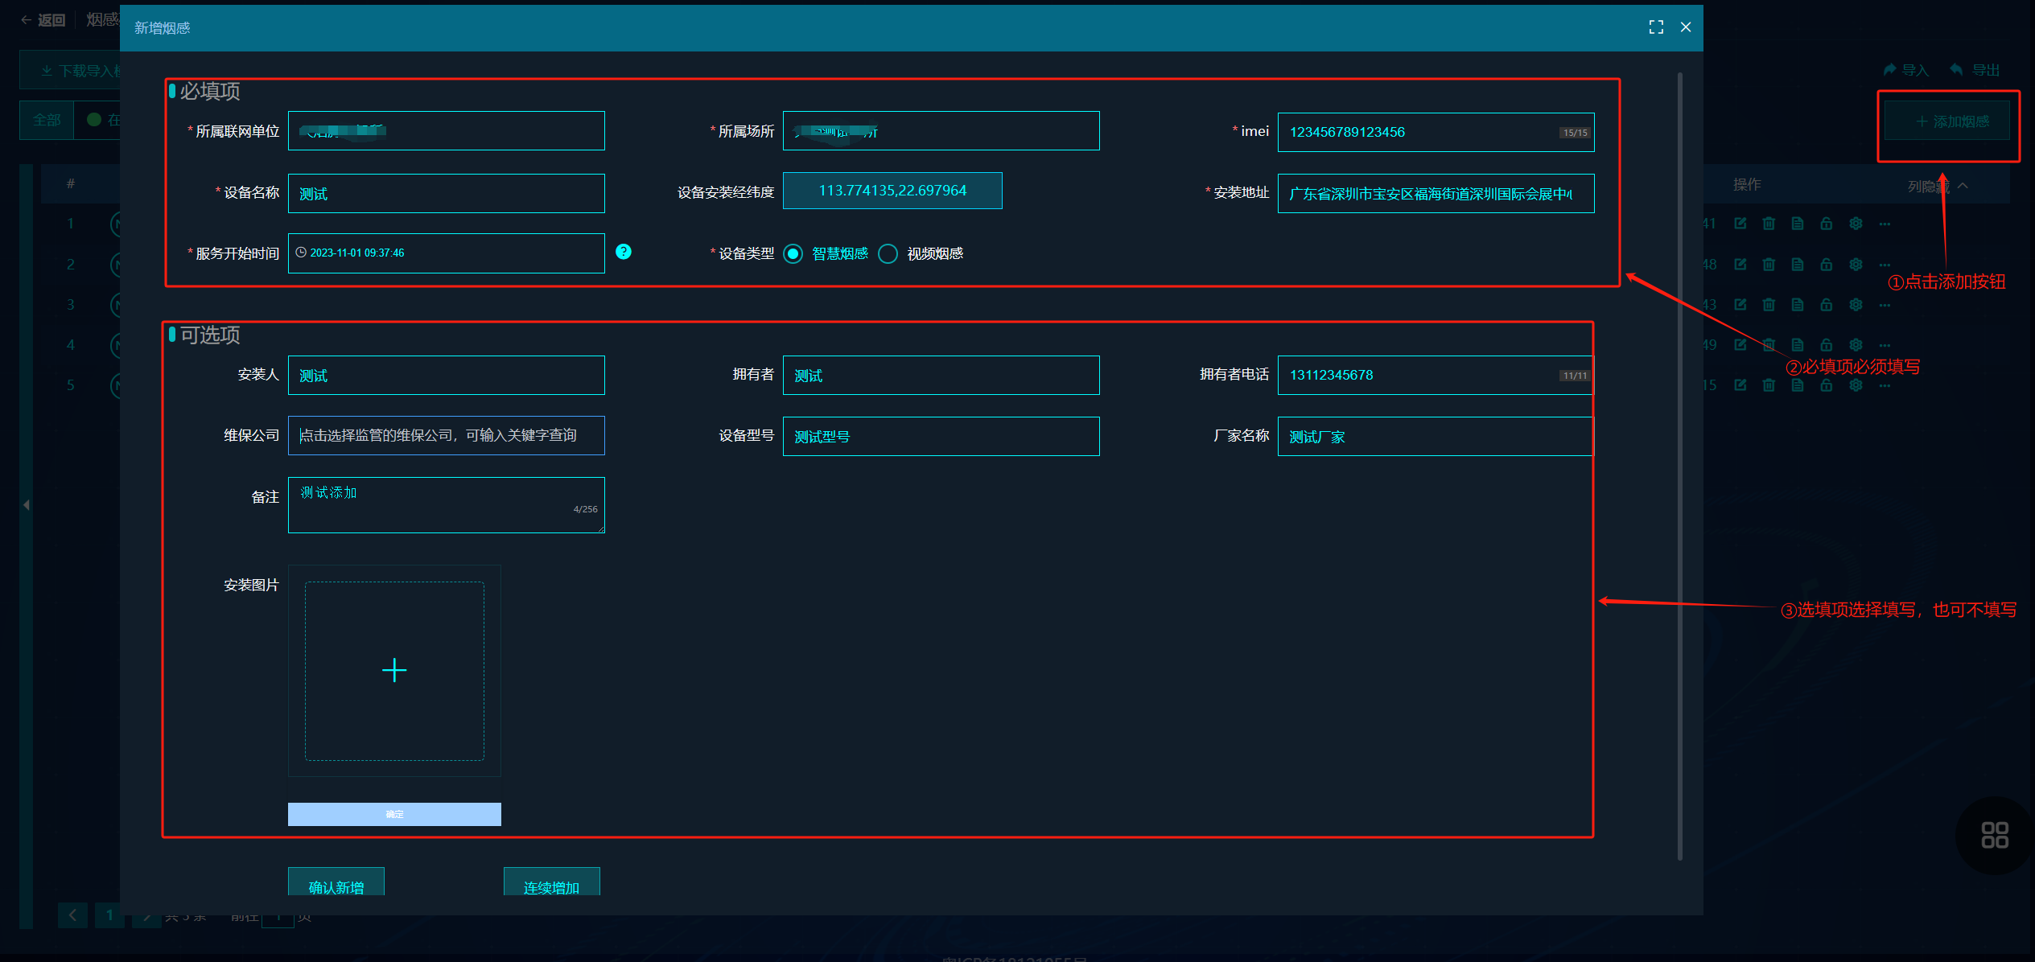
Task: Focus the 拥有者电话 input field
Action: coord(1436,375)
